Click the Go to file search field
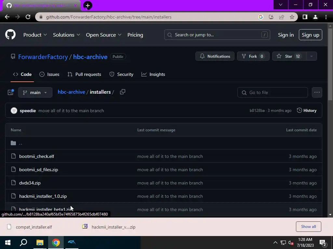Viewport: 333px width, 249px height. [273, 92]
